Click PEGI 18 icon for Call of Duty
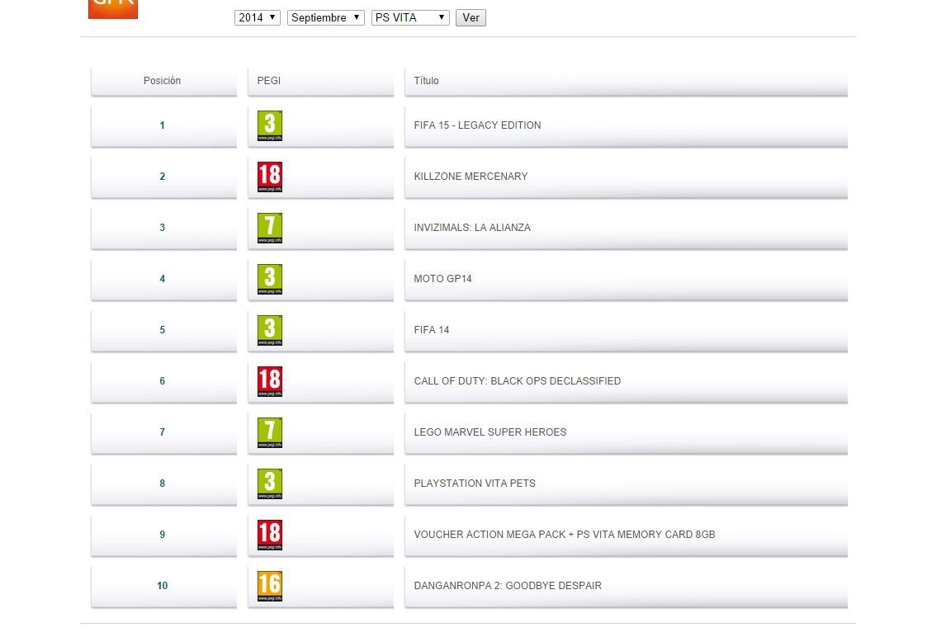 pyautogui.click(x=269, y=381)
